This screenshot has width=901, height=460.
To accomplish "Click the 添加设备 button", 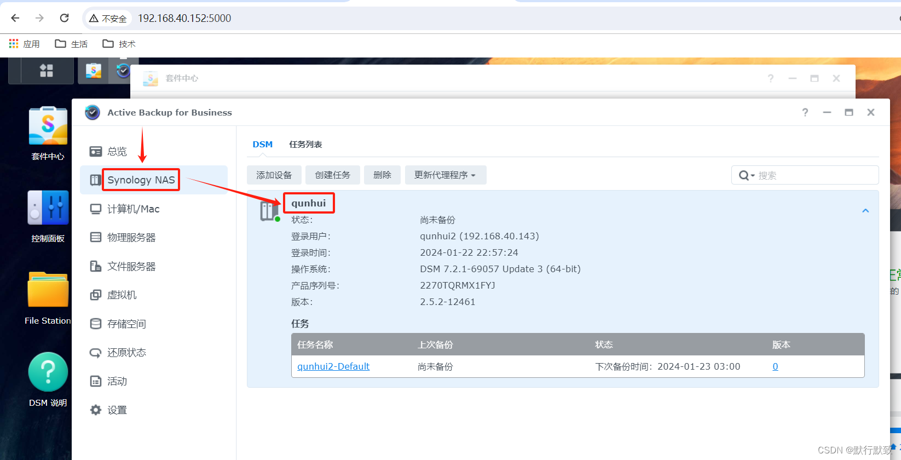I will pos(274,175).
